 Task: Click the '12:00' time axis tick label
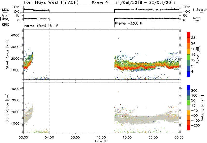tap(101, 138)
